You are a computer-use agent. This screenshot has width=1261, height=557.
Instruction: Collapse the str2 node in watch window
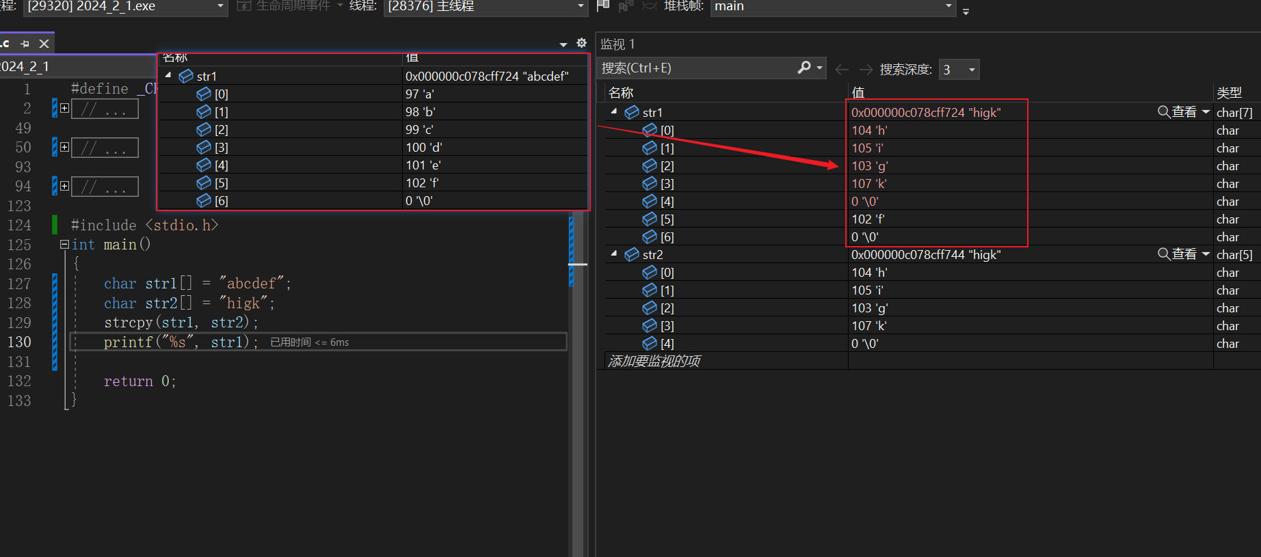(x=613, y=254)
